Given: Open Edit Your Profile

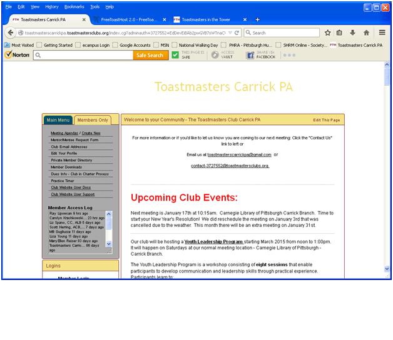Looking at the screenshot, I should point(64,153).
